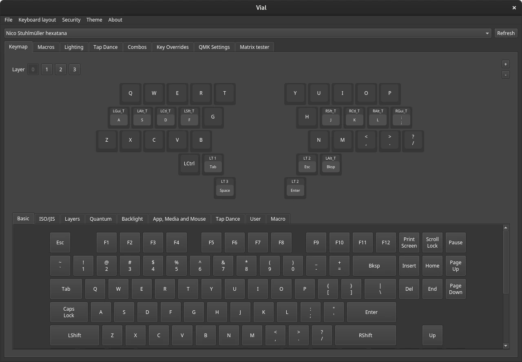Open the Theme menu
This screenshot has height=362, width=522.
pyautogui.click(x=94, y=20)
